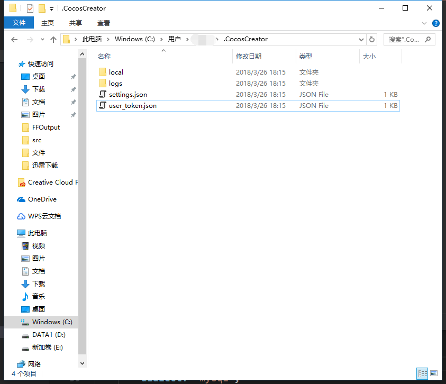Expand chevron after 用户 in breadcrumb
Screen dimensions: 446x384
[x=187, y=40]
